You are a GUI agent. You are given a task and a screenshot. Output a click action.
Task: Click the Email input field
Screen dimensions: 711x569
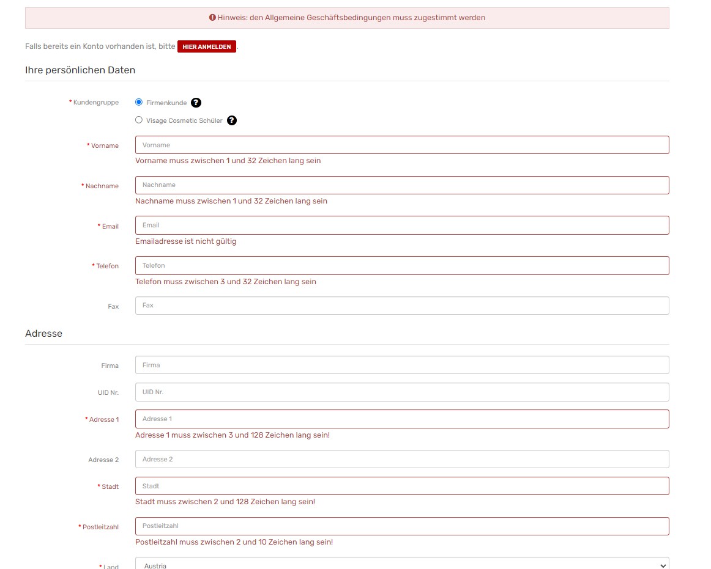tap(401, 225)
